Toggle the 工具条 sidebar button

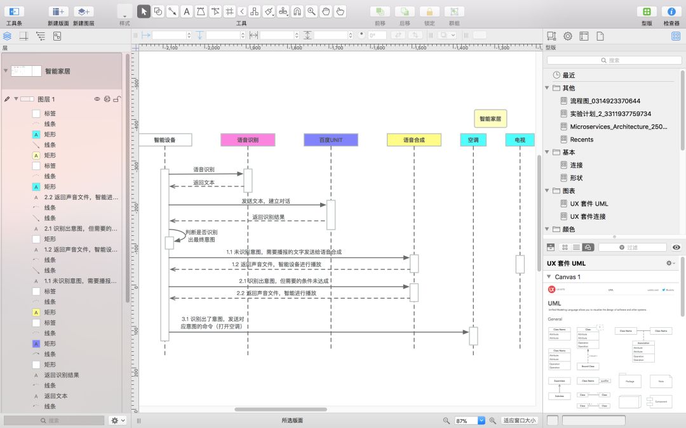point(14,12)
